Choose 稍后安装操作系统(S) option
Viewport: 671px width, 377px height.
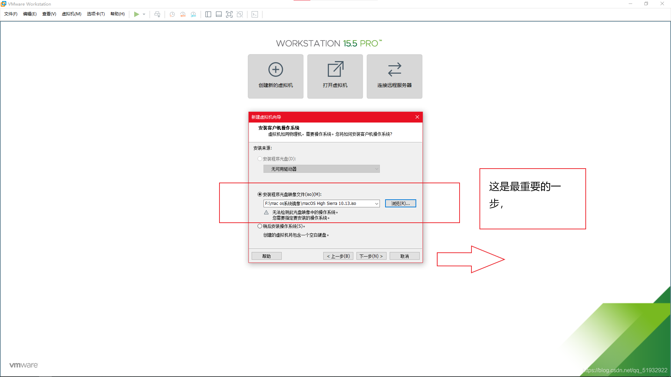(260, 226)
